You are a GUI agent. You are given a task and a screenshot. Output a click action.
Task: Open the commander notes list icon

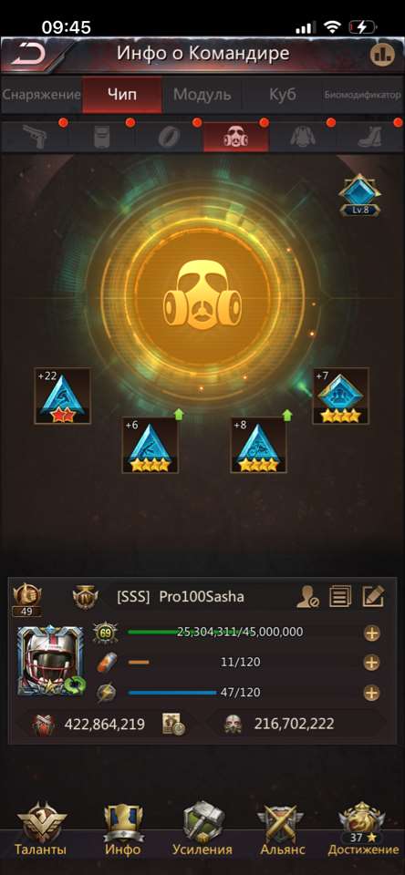340,597
